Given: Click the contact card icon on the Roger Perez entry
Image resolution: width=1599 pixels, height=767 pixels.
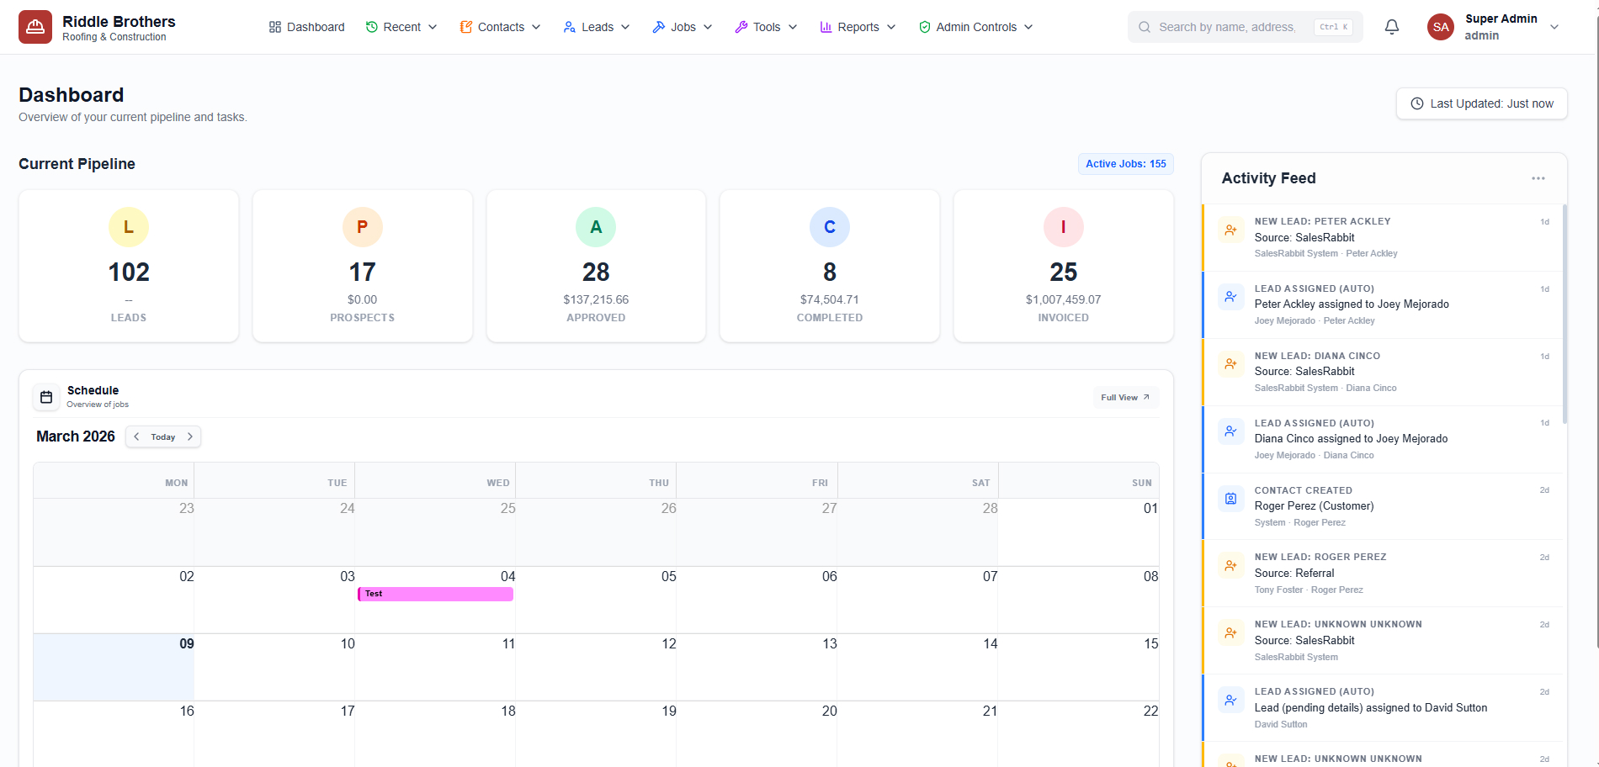Looking at the screenshot, I should coord(1230,498).
